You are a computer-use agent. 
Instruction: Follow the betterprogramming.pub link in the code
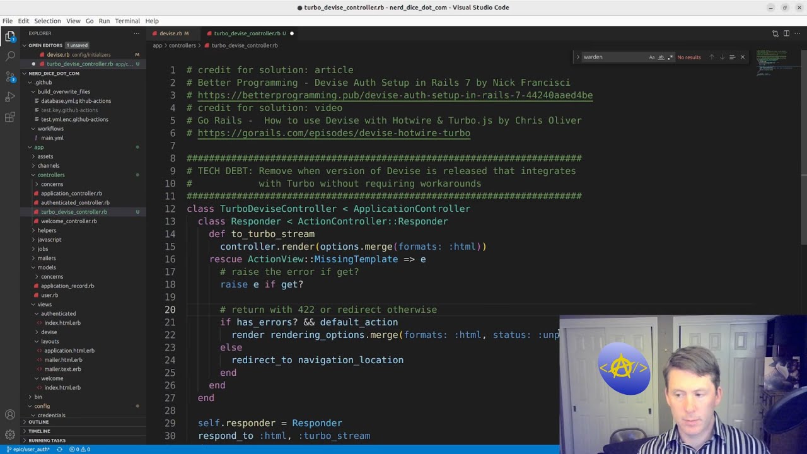[395, 95]
